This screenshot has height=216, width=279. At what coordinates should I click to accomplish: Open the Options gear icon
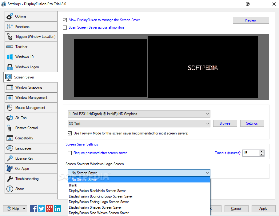coord(10,16)
